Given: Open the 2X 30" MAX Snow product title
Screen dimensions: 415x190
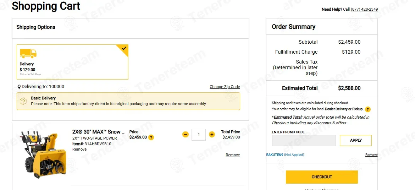Looking at the screenshot, I should coord(98,132).
